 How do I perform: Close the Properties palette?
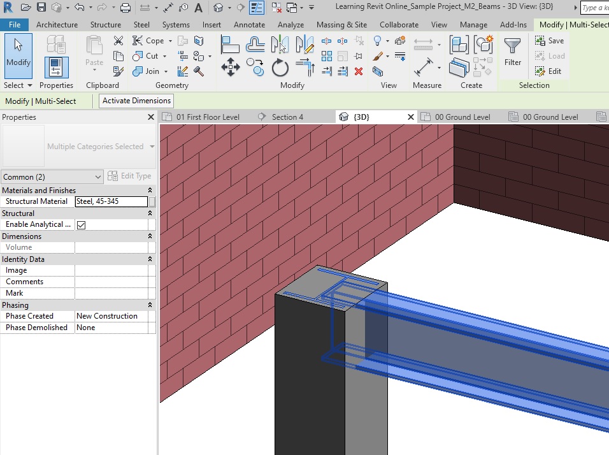tap(151, 117)
